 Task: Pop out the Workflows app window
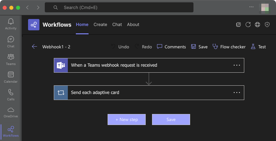tap(238, 25)
